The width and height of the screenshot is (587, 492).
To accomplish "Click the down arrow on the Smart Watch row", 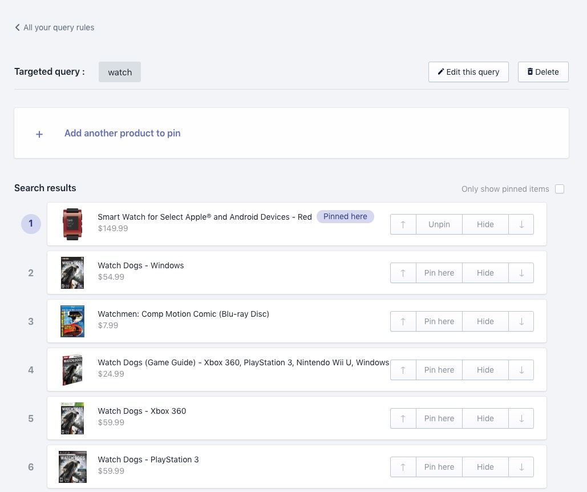I will pyautogui.click(x=521, y=224).
